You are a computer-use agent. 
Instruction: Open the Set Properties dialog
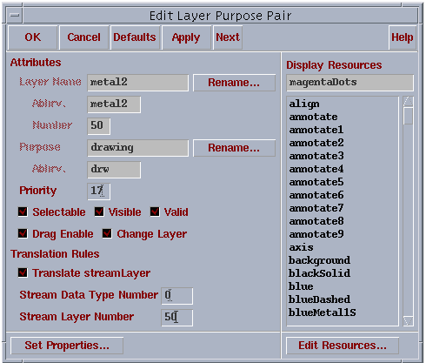(x=67, y=346)
